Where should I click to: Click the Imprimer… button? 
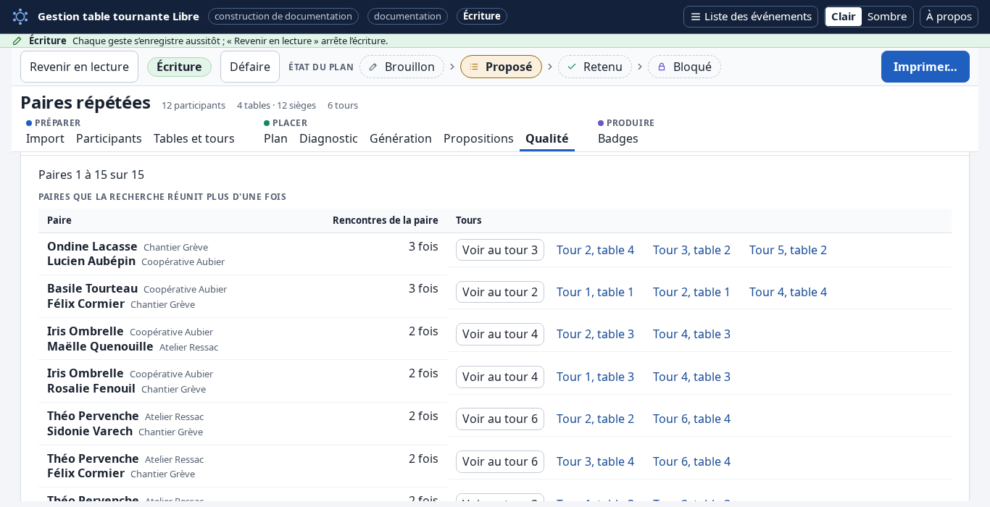tap(925, 67)
